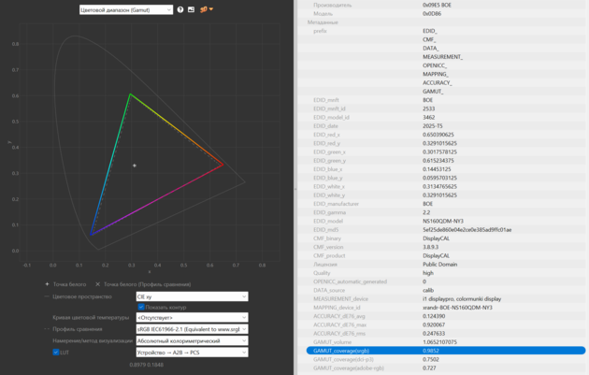Viewport: 589px width, 375px height.
Task: Open the Абсолютный колориметрический intent dropdown
Action: tap(192, 340)
